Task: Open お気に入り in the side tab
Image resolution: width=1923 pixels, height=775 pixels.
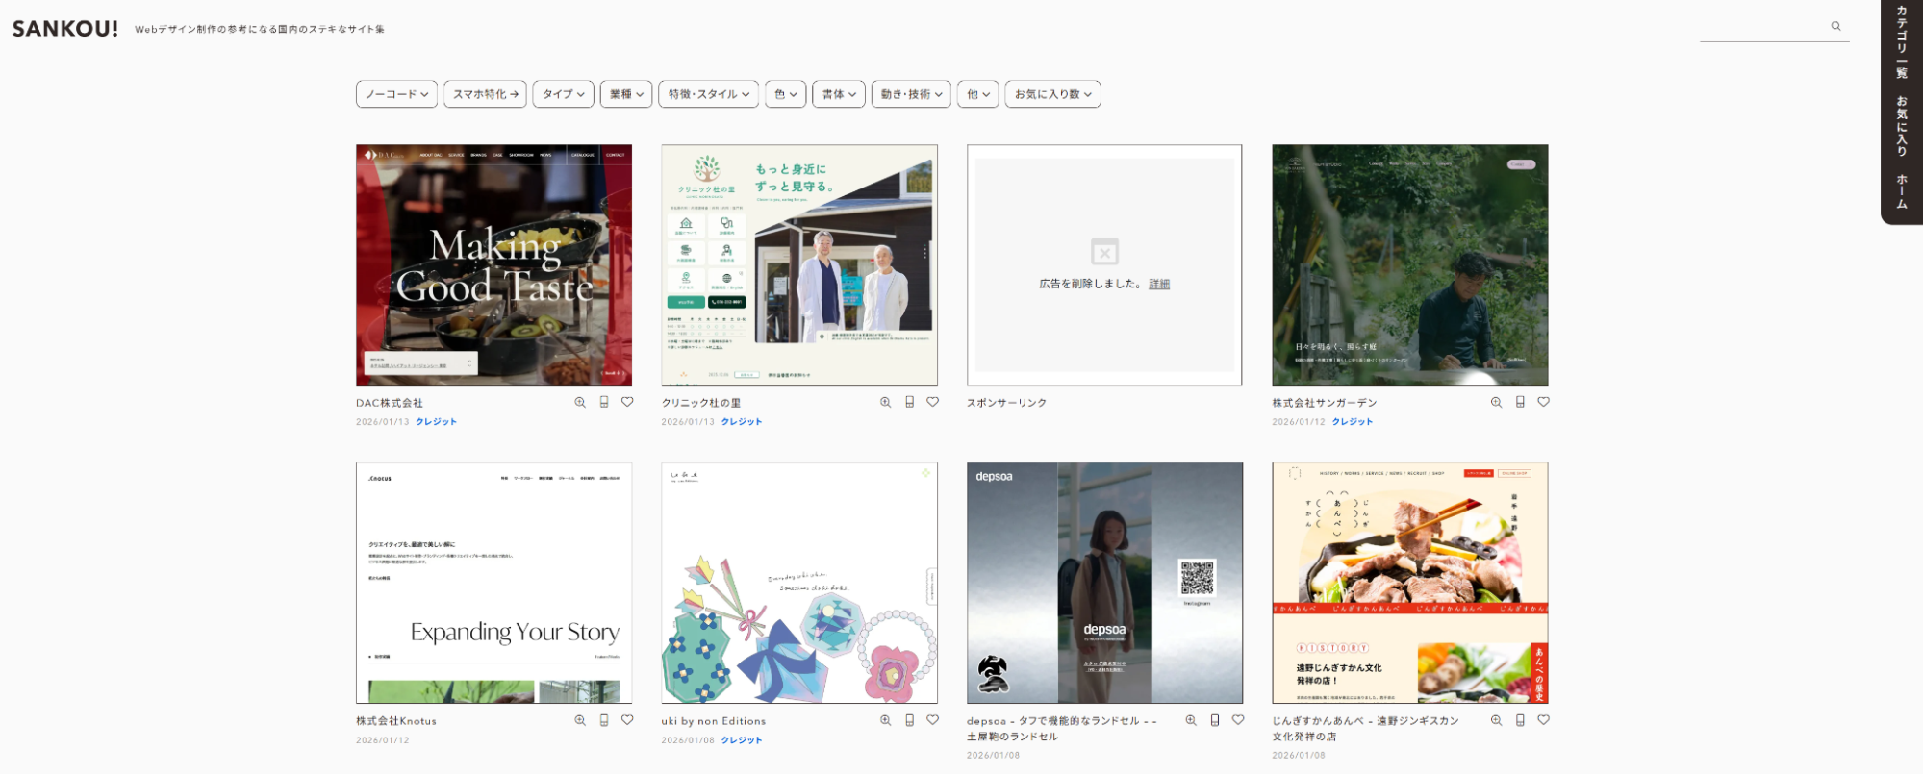Action: (1902, 126)
